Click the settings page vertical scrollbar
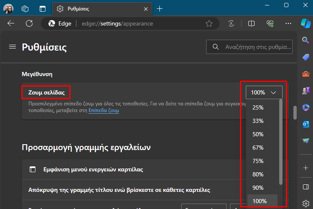This screenshot has height=209, width=313. point(295,113)
